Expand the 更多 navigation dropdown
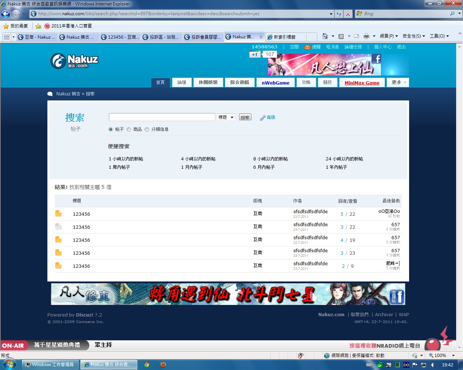The image size is (463, 370). [398, 82]
